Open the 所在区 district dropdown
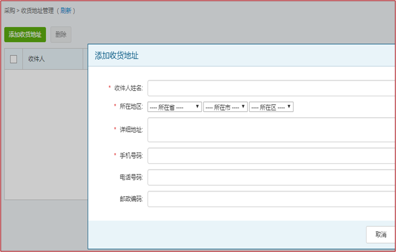The image size is (396, 252). pyautogui.click(x=271, y=107)
